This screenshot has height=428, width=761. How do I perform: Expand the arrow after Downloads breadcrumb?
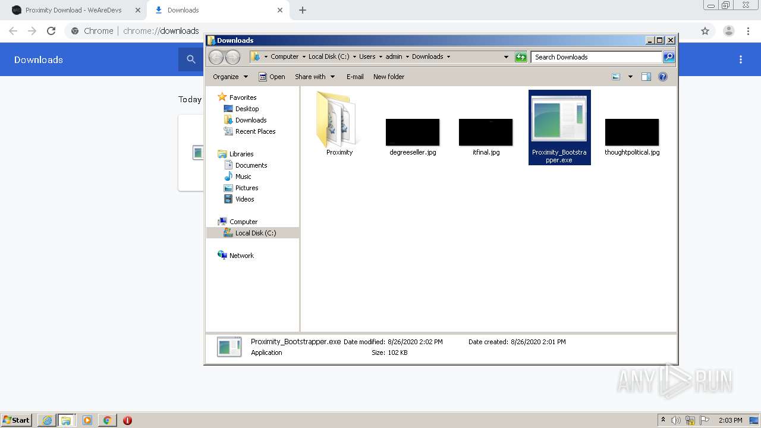tap(448, 57)
